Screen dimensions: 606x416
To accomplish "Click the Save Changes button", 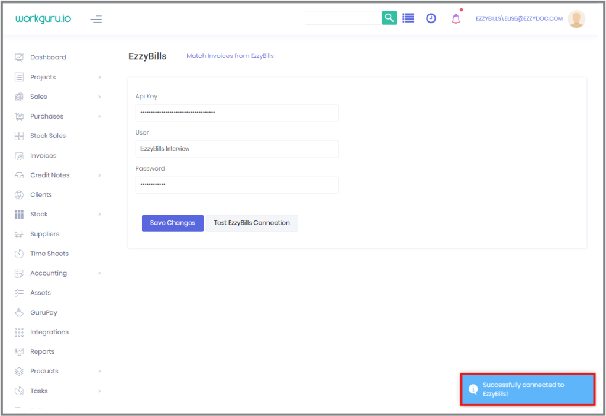I will (172, 223).
